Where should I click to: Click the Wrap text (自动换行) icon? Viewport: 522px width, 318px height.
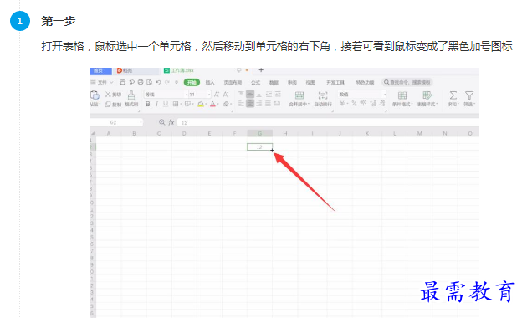pyautogui.click(x=323, y=95)
